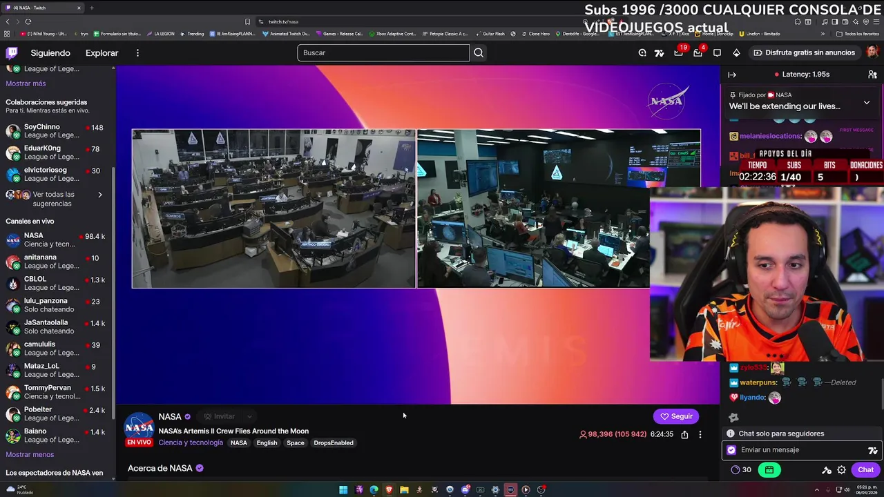
Task: Open whispers speech-bubble icon
Action: [717, 52]
